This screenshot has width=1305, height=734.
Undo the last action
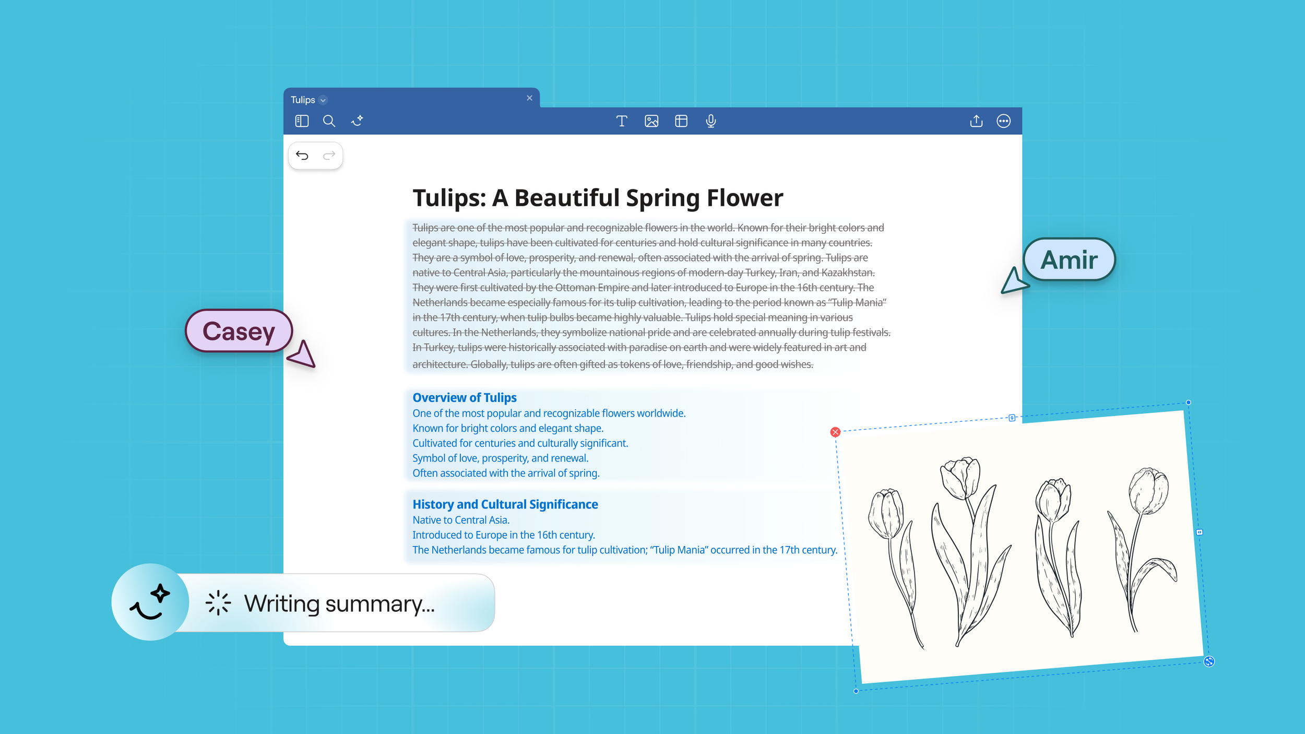(302, 156)
